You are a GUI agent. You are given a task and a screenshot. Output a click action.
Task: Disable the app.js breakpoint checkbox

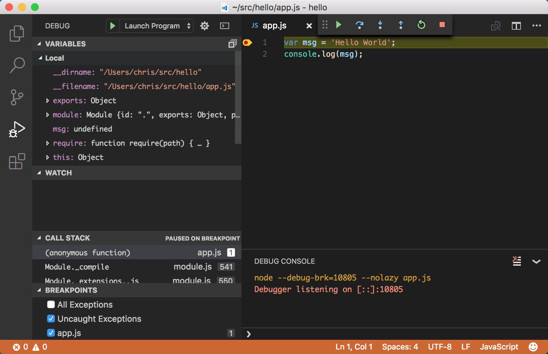51,333
